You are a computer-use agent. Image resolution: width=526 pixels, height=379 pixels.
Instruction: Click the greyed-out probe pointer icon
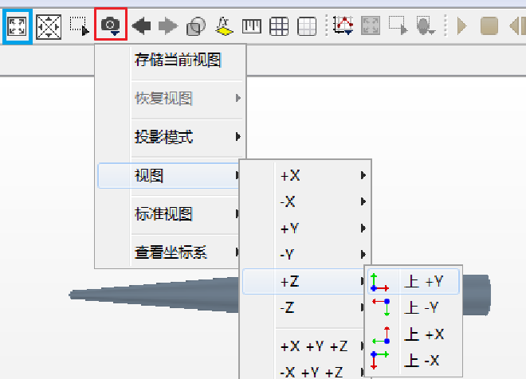click(426, 25)
